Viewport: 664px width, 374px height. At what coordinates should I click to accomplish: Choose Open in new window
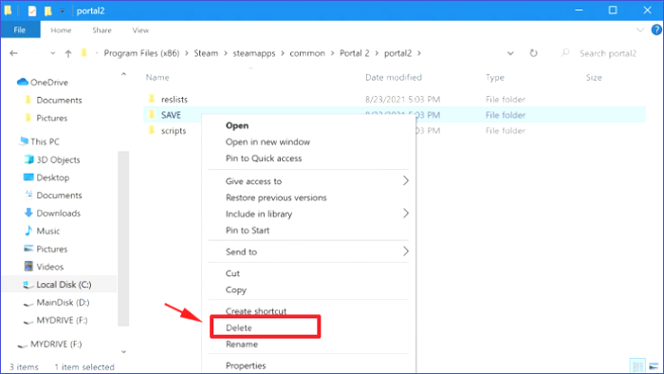(267, 141)
